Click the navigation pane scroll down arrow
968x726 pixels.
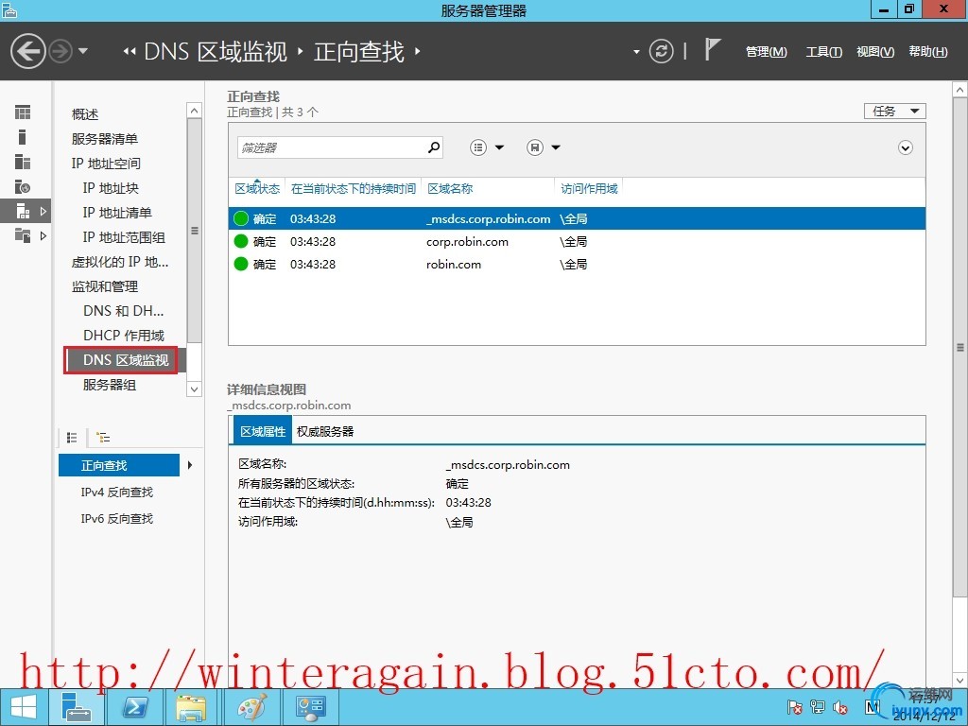[194, 389]
